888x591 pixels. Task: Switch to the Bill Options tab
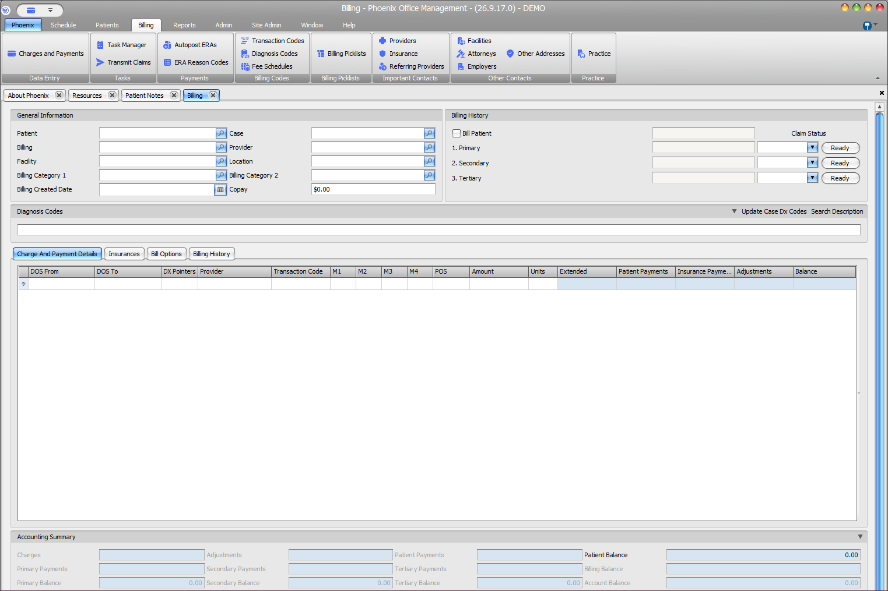click(x=166, y=254)
